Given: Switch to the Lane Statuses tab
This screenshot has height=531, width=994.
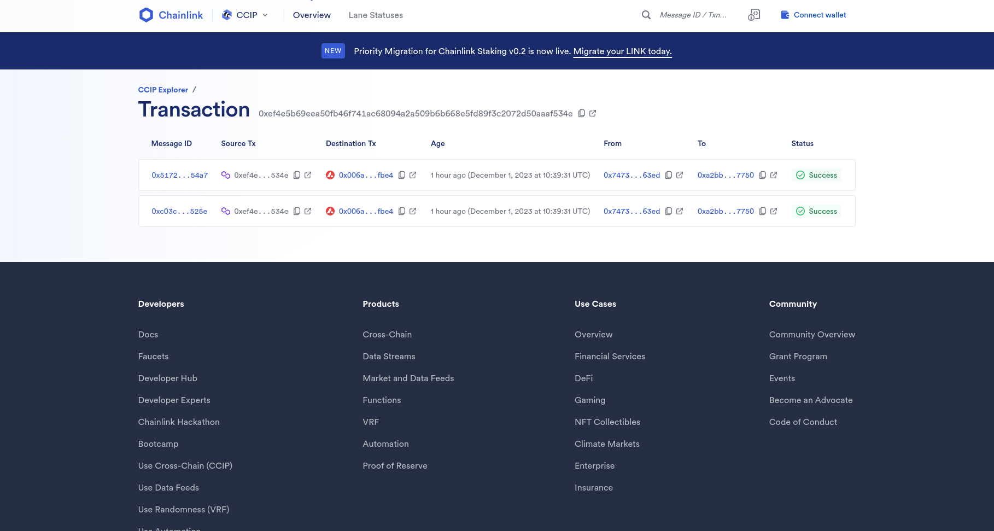Looking at the screenshot, I should (x=376, y=15).
